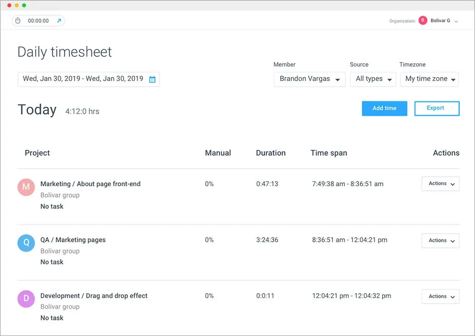Click the Development project D avatar

(x=26, y=299)
